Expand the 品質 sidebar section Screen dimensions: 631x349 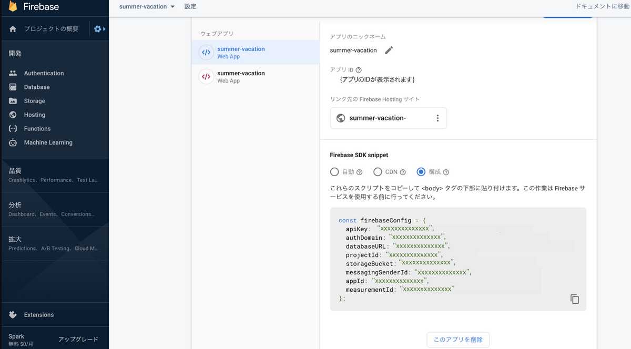pos(54,175)
